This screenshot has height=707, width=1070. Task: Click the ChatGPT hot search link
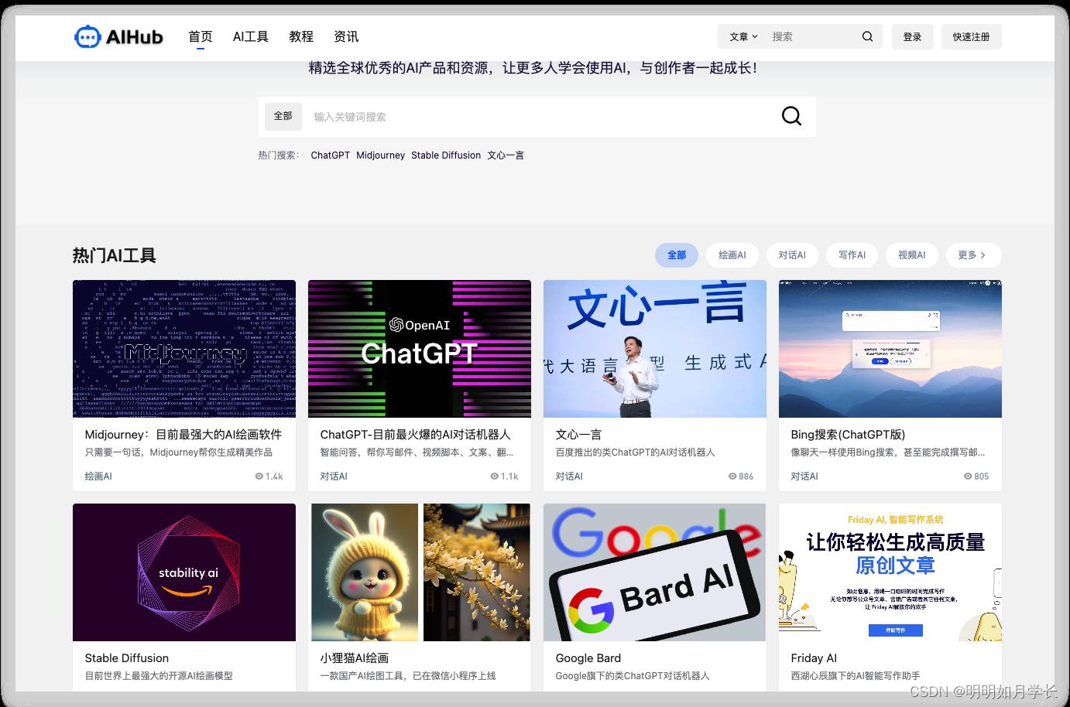[330, 155]
